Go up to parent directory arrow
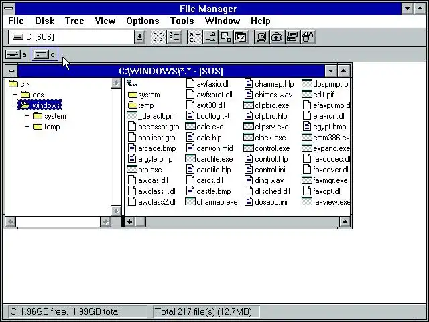 point(133,83)
